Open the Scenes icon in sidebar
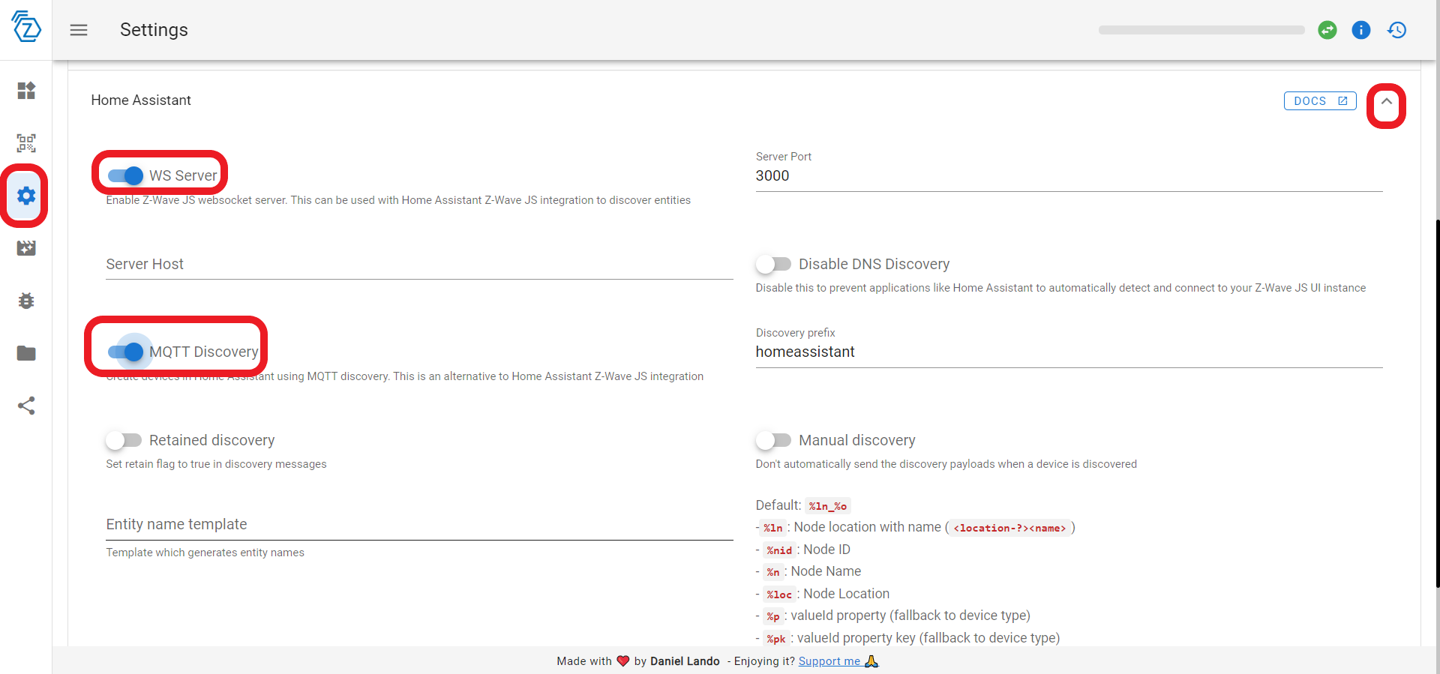The height and width of the screenshot is (674, 1440). (26, 248)
